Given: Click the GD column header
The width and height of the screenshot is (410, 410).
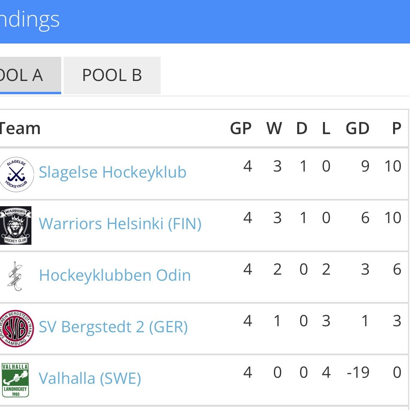Looking at the screenshot, I should point(357,128).
